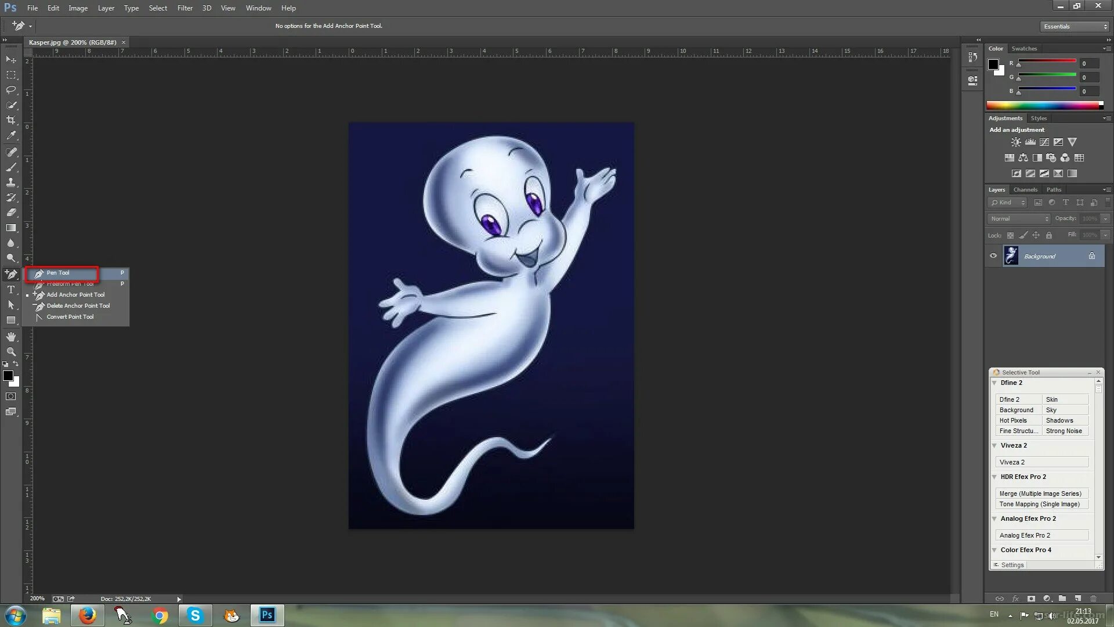The height and width of the screenshot is (627, 1114).
Task: Collapse the Viveza 2 section
Action: click(x=994, y=446)
